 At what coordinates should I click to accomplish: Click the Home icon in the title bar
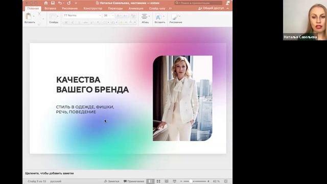tap(46, 3)
